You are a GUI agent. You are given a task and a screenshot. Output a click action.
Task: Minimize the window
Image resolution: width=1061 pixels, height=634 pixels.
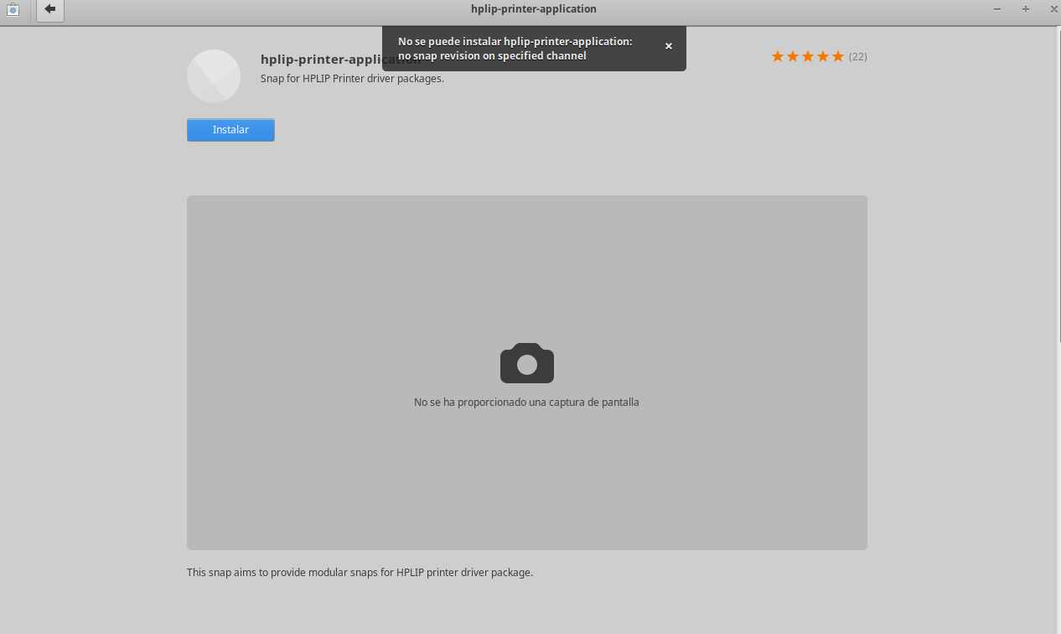point(997,9)
